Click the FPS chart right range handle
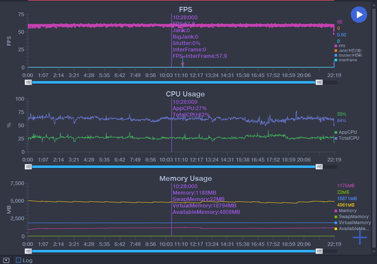This screenshot has width=377, height=264. point(319,82)
